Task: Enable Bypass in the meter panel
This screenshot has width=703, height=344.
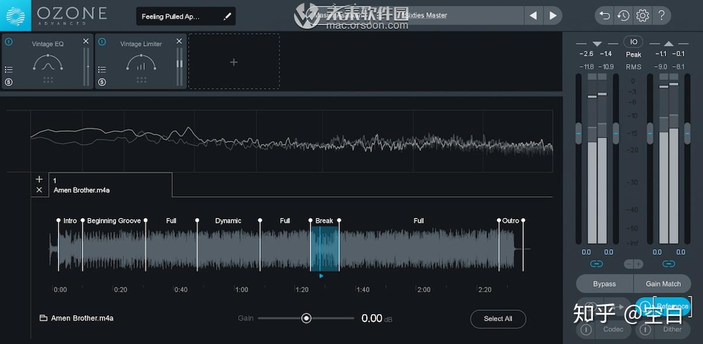Action: 604,284
